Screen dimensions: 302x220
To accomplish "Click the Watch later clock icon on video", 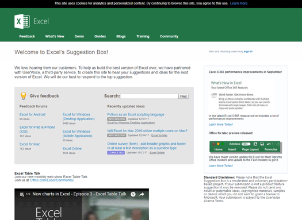I will coord(133,194).
